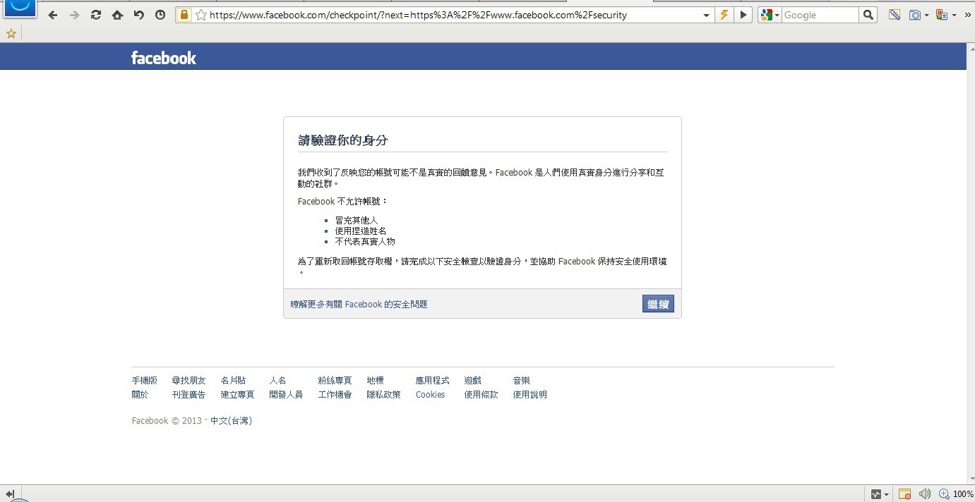
Task: Click the translate page toolbar icon
Action: click(x=941, y=15)
